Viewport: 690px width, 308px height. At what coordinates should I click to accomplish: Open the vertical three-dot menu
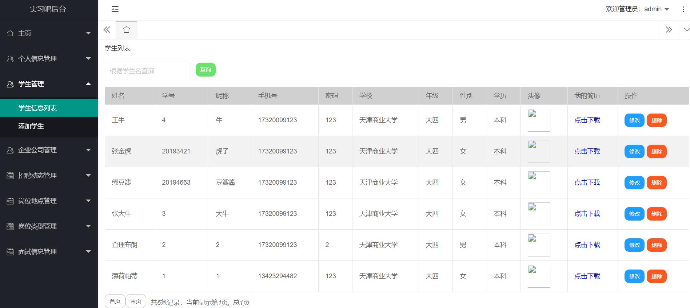coord(683,9)
